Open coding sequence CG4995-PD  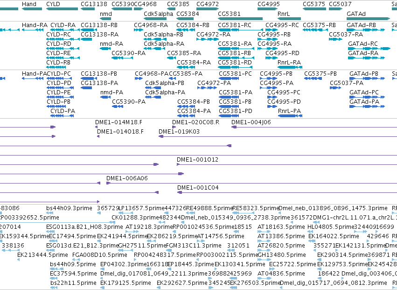pos(273,107)
